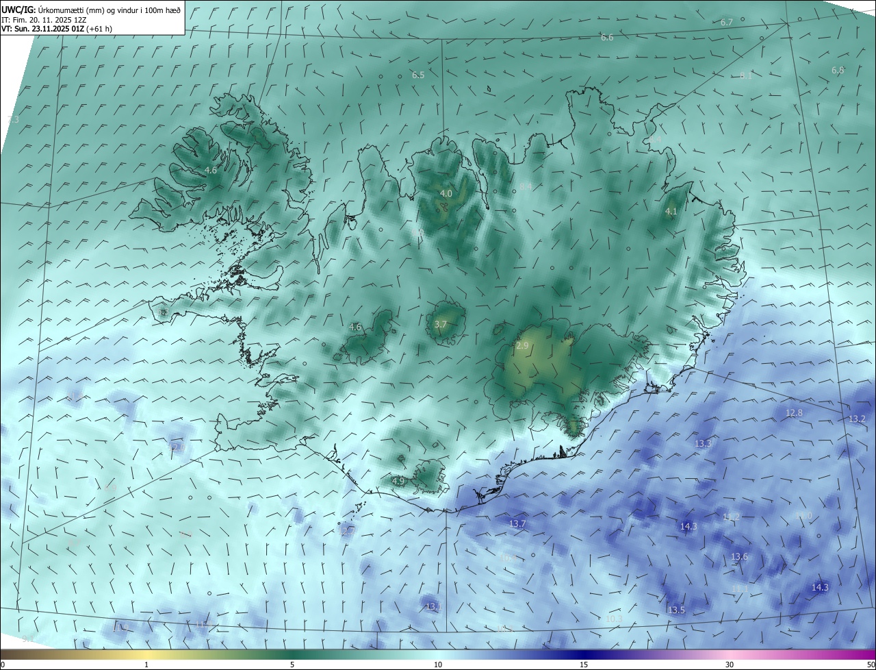This screenshot has height=670, width=876.
Task: Click the 30 tick on the color scale
Action: click(730, 665)
